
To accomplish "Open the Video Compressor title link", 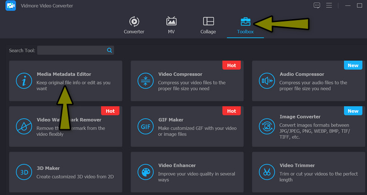I will pos(180,74).
